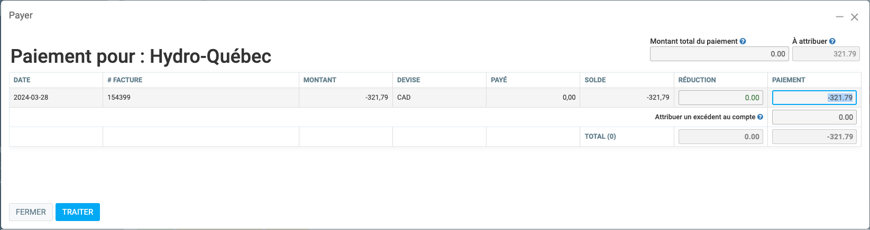
Task: Click the À attribuer amount field
Action: pos(826,54)
